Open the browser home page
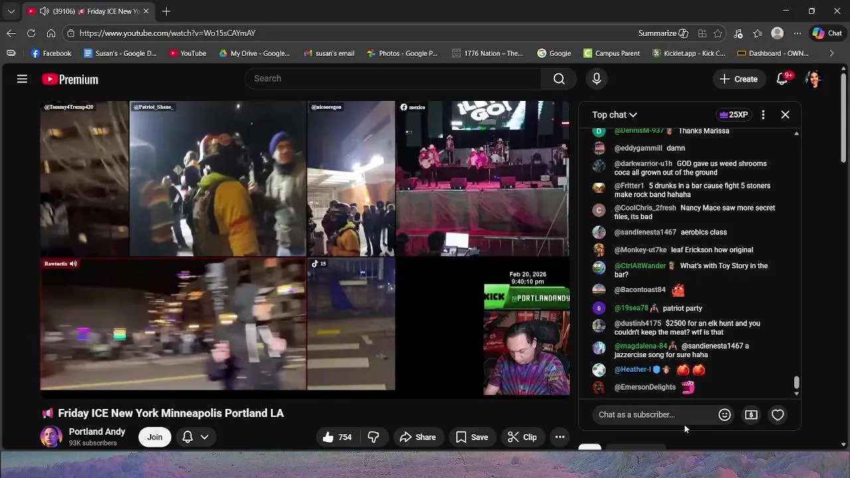 pyautogui.click(x=51, y=33)
